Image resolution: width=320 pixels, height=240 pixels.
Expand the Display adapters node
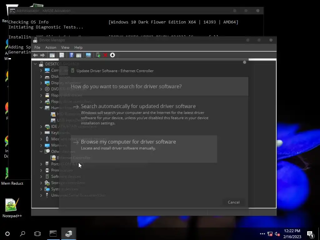tap(41, 83)
